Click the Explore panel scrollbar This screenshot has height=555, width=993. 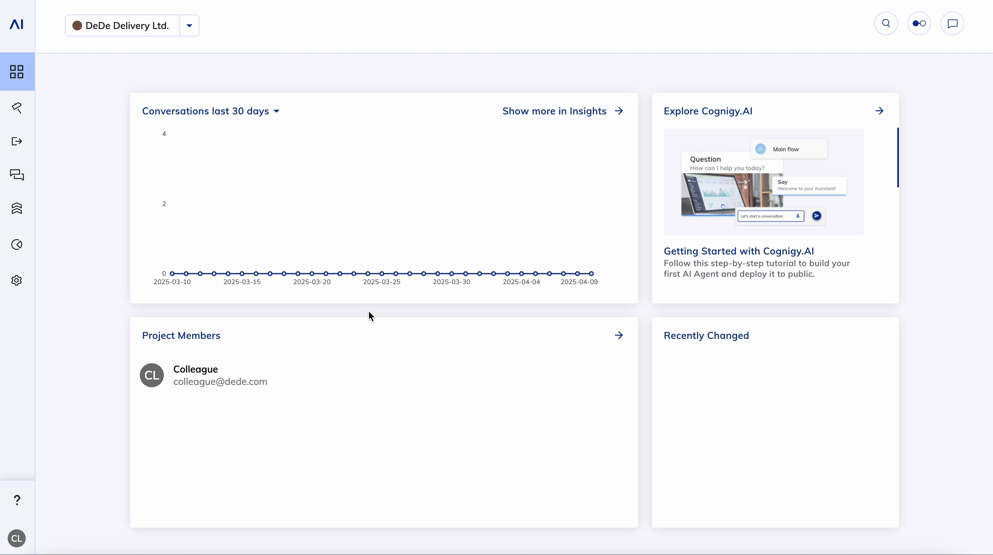coord(898,158)
